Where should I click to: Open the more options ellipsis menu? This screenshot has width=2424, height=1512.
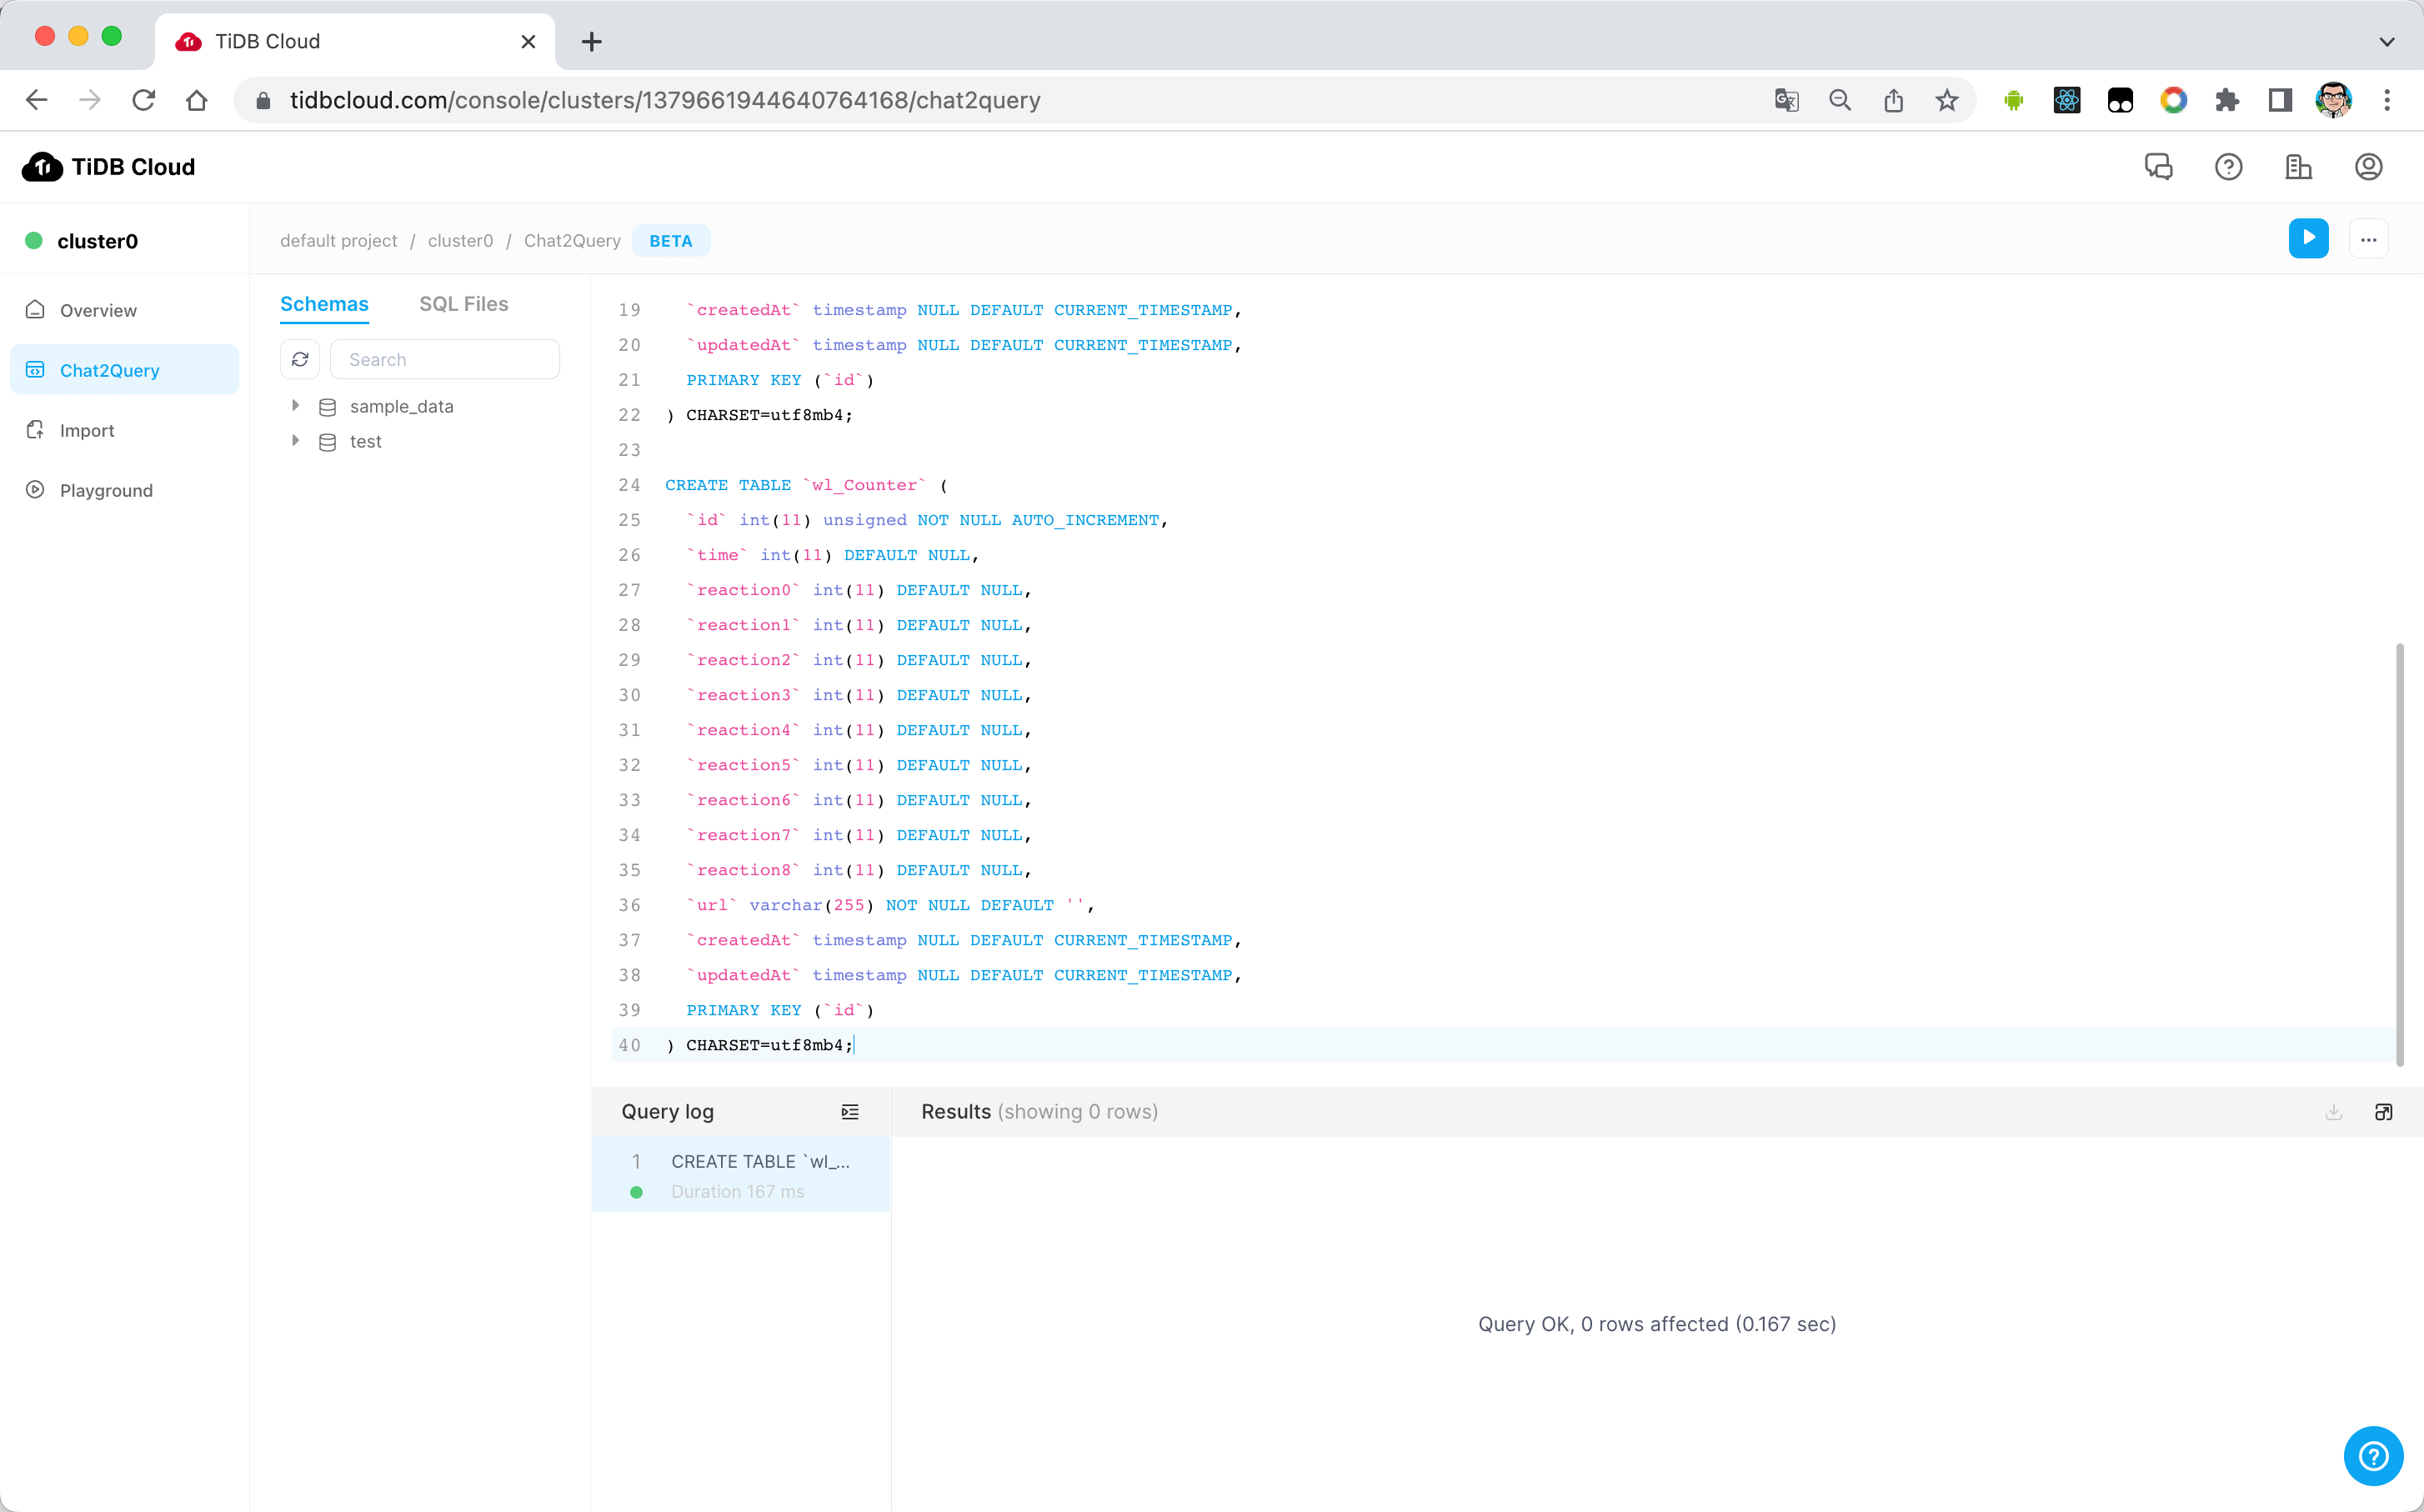tap(2367, 239)
